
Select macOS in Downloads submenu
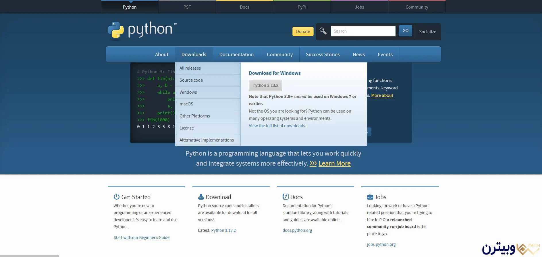click(x=208, y=104)
